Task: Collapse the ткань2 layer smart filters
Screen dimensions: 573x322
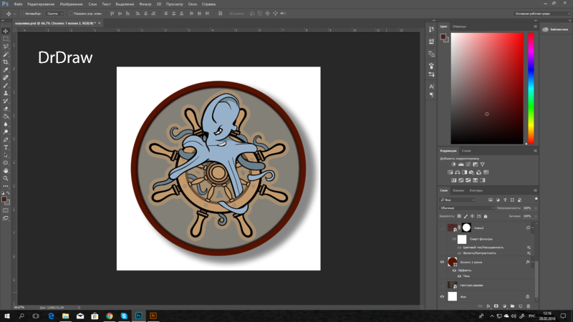Action: pos(532,228)
